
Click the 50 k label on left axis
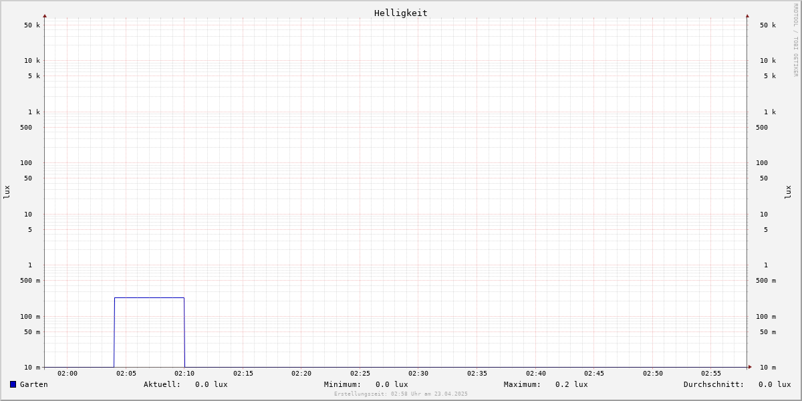point(32,25)
